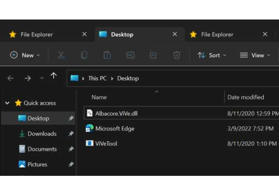279x195 pixels.
Task: Open recent locations dropdown chevron
Action: point(42,78)
